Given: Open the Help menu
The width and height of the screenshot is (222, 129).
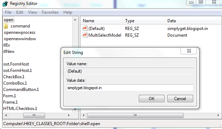Looking at the screenshot, I should (68, 12).
